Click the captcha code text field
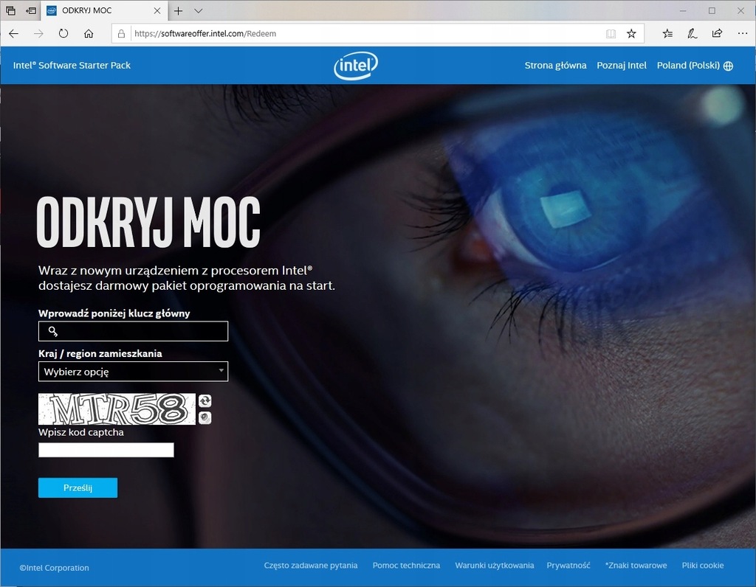The height and width of the screenshot is (587, 756). [x=106, y=450]
